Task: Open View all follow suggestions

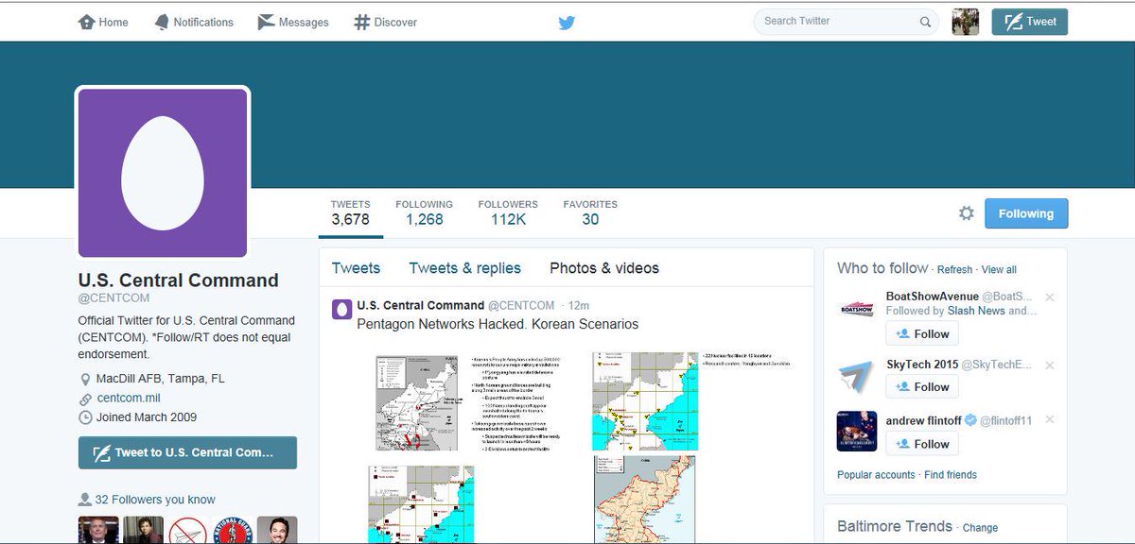Action: tap(999, 270)
